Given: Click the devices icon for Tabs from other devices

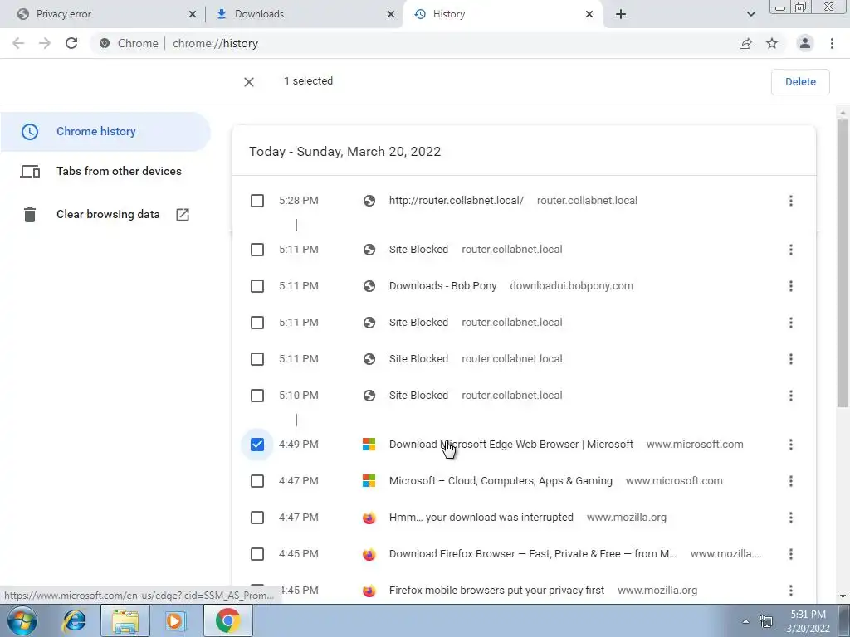Looking at the screenshot, I should point(30,172).
